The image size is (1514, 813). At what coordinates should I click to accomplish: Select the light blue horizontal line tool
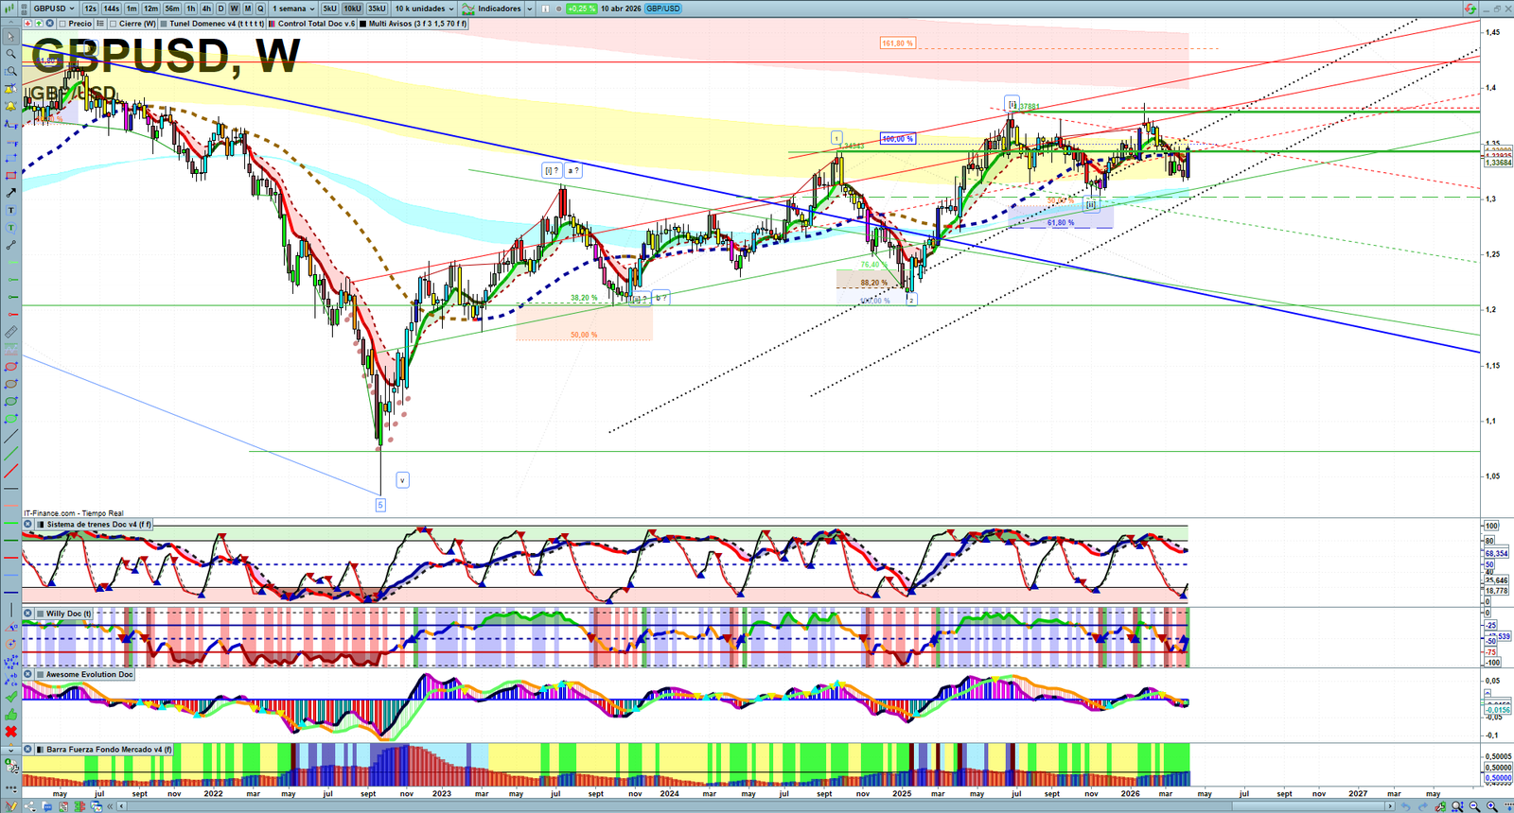click(x=10, y=574)
